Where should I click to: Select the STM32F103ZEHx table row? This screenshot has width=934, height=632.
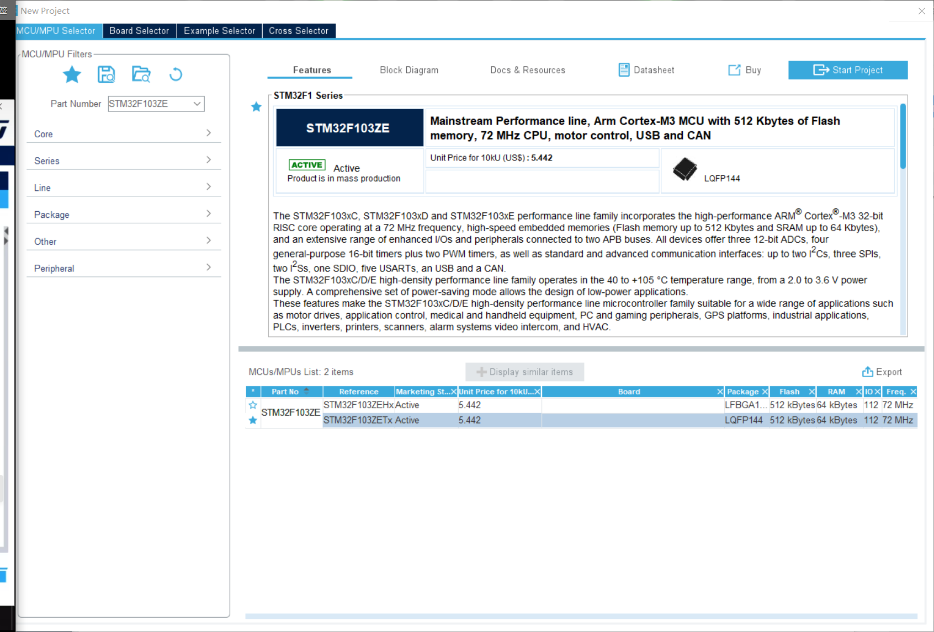click(x=620, y=405)
